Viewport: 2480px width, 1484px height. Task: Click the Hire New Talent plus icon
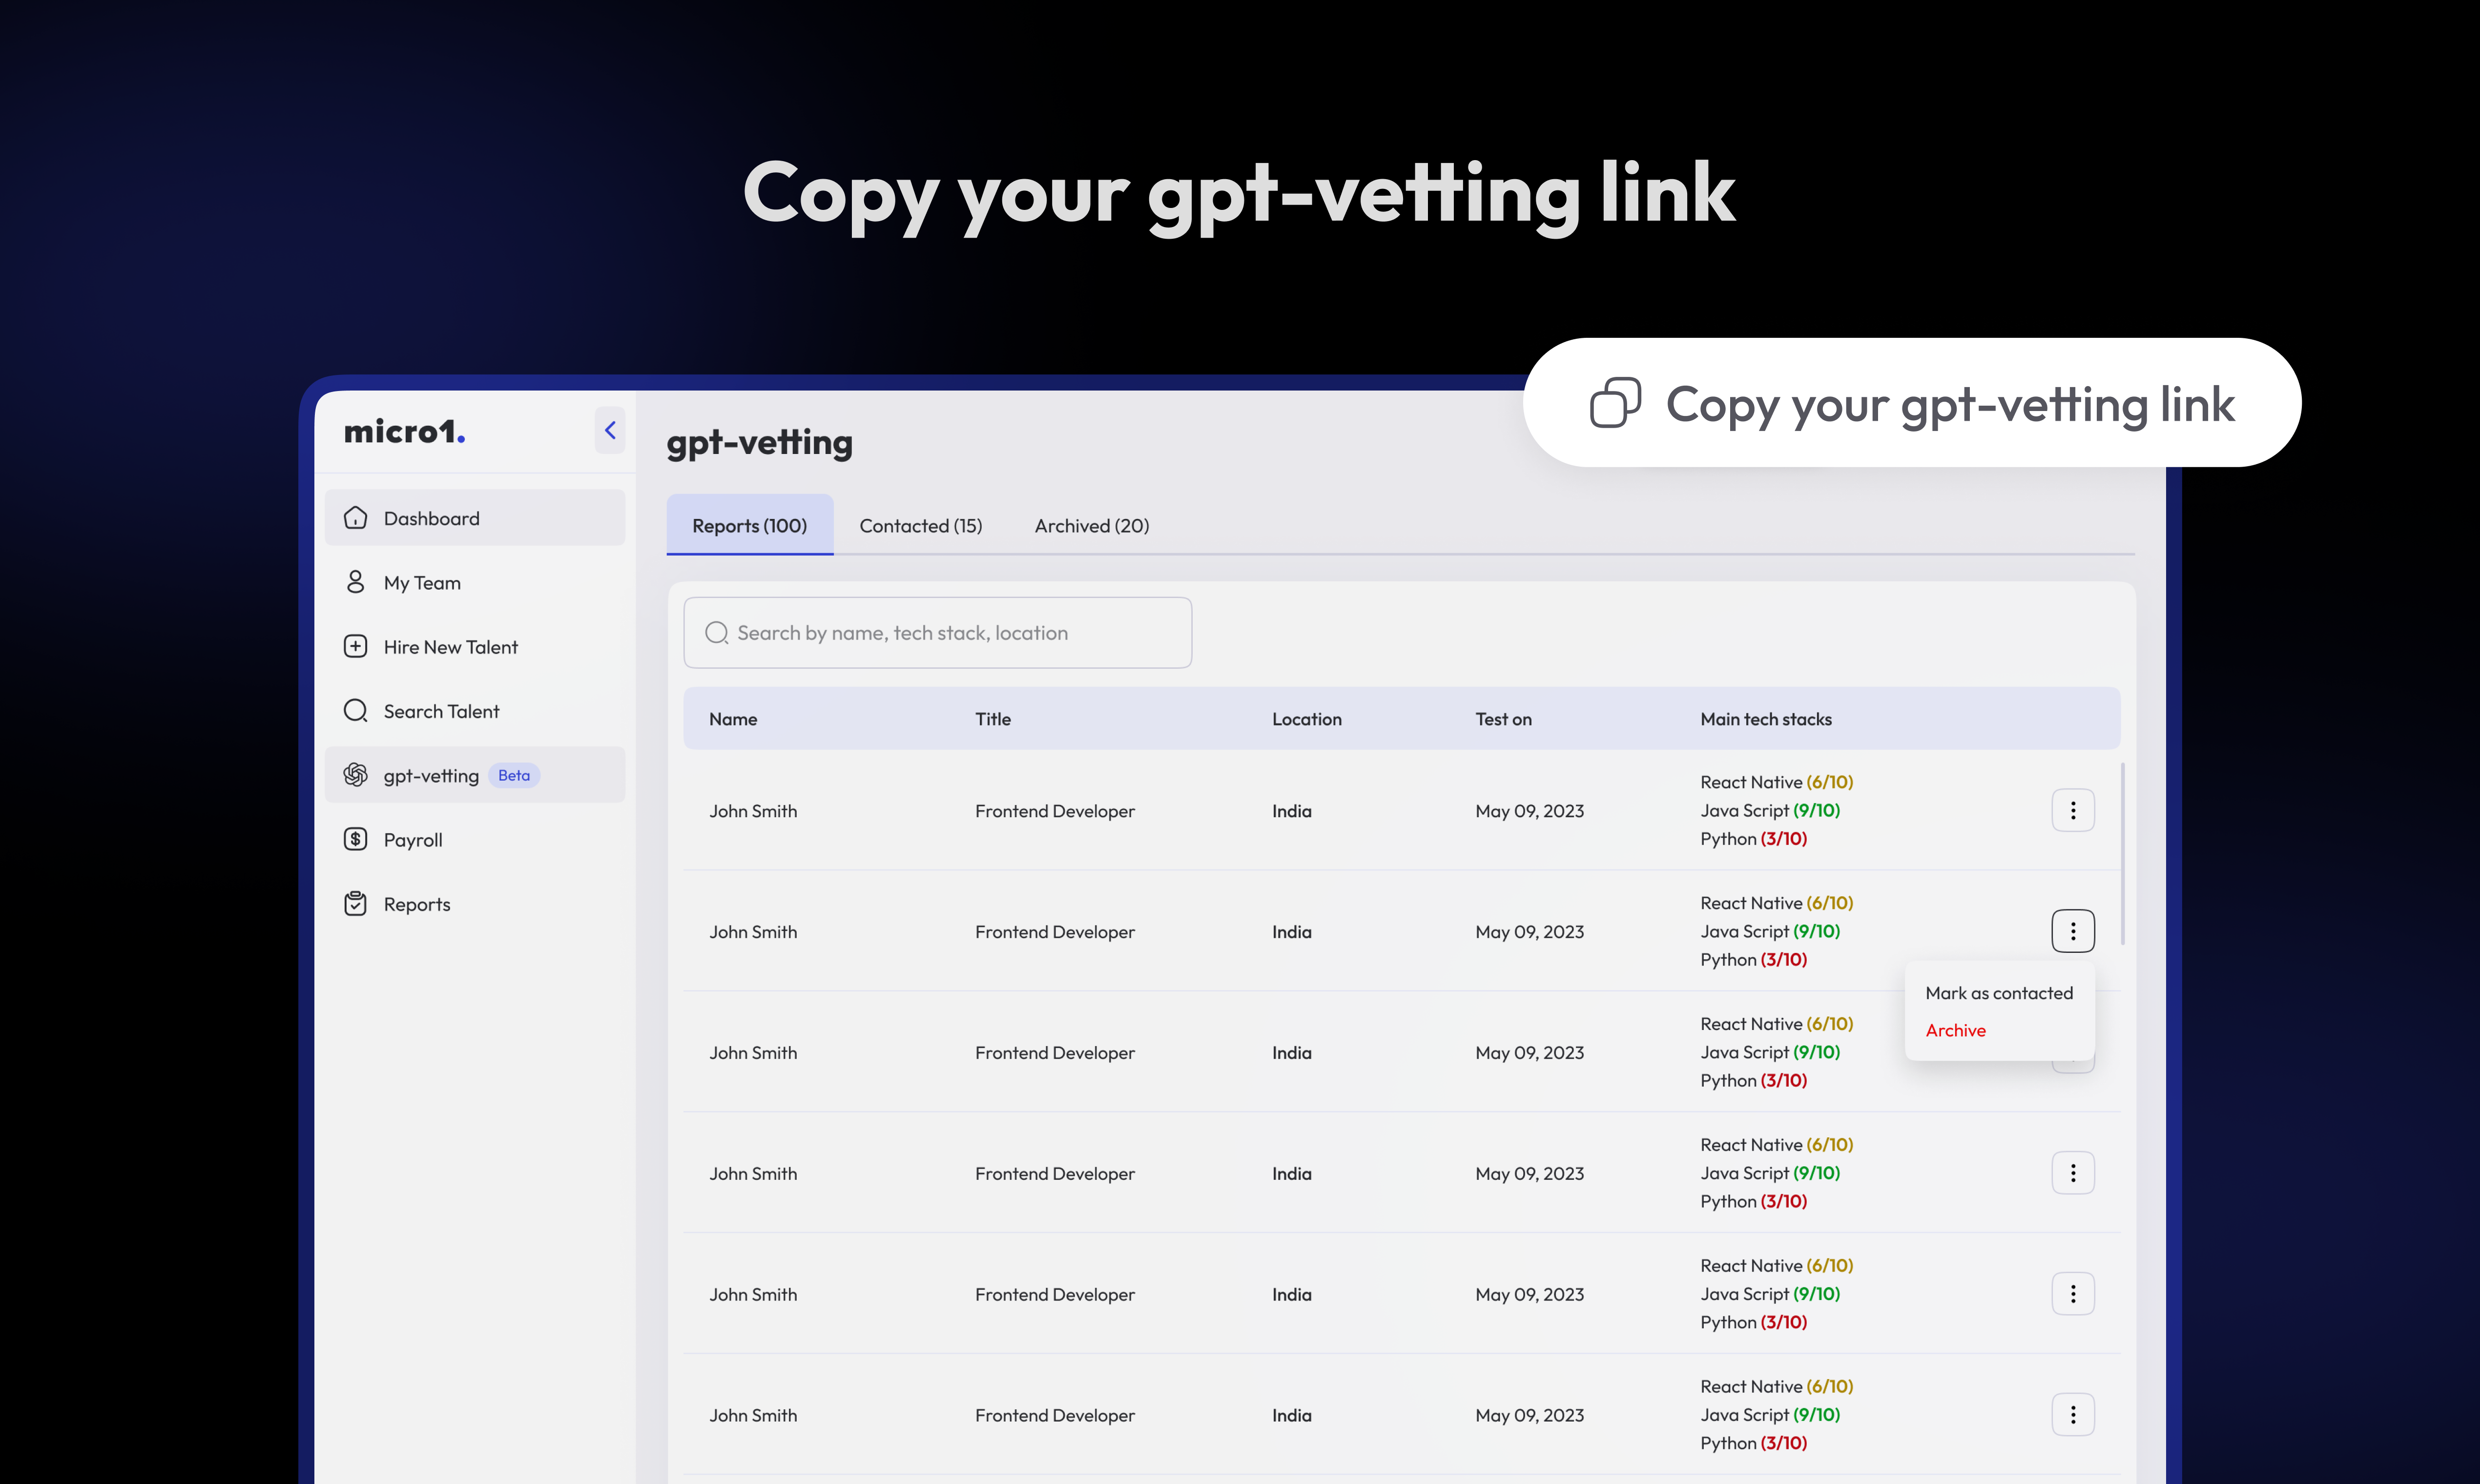pos(355,646)
